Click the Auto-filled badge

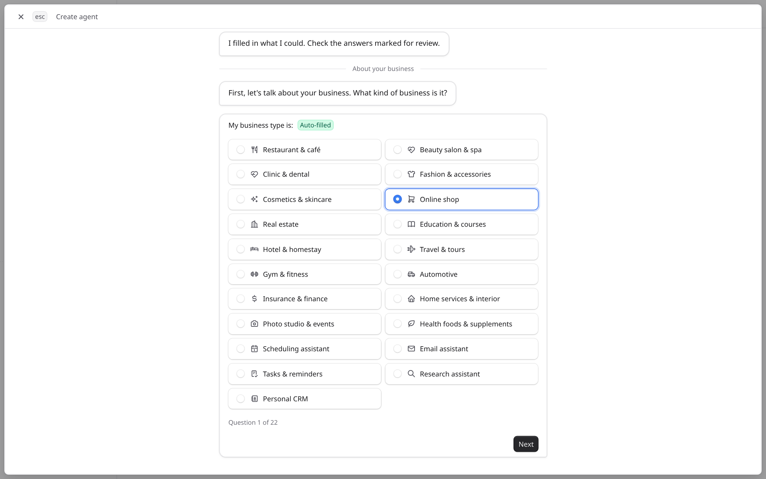315,125
